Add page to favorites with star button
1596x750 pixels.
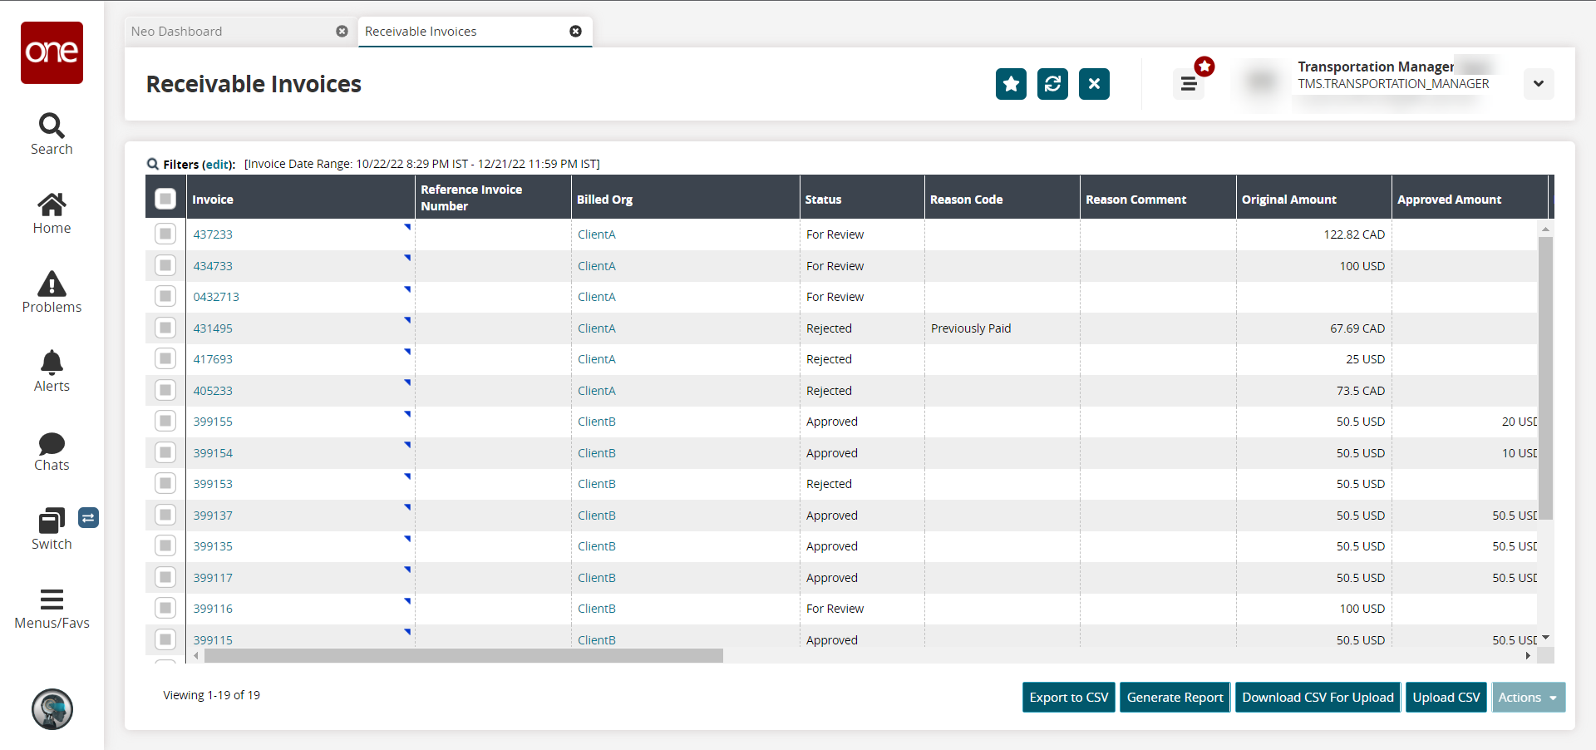[x=1011, y=84]
